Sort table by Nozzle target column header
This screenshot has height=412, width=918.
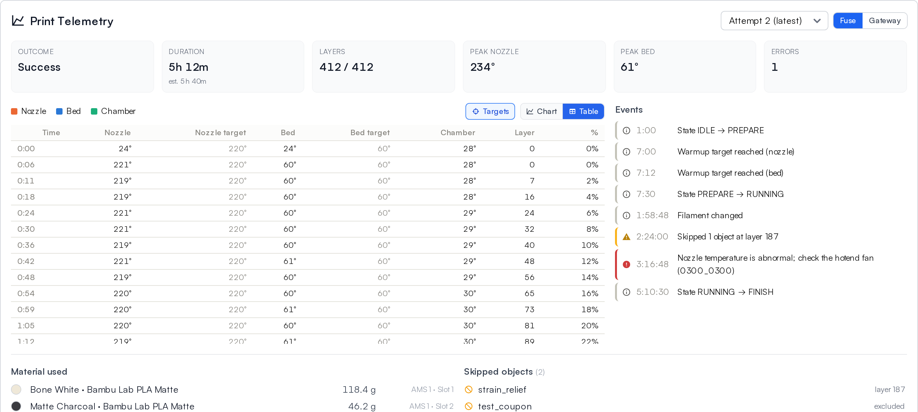(x=220, y=132)
